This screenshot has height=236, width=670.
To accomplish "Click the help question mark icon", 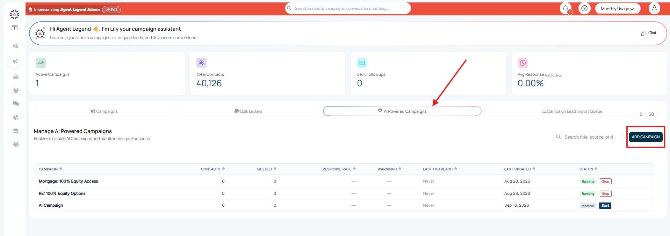I will 584,8.
